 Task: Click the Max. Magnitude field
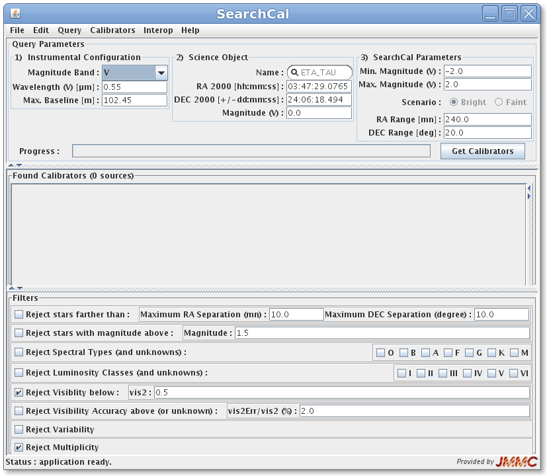[487, 85]
